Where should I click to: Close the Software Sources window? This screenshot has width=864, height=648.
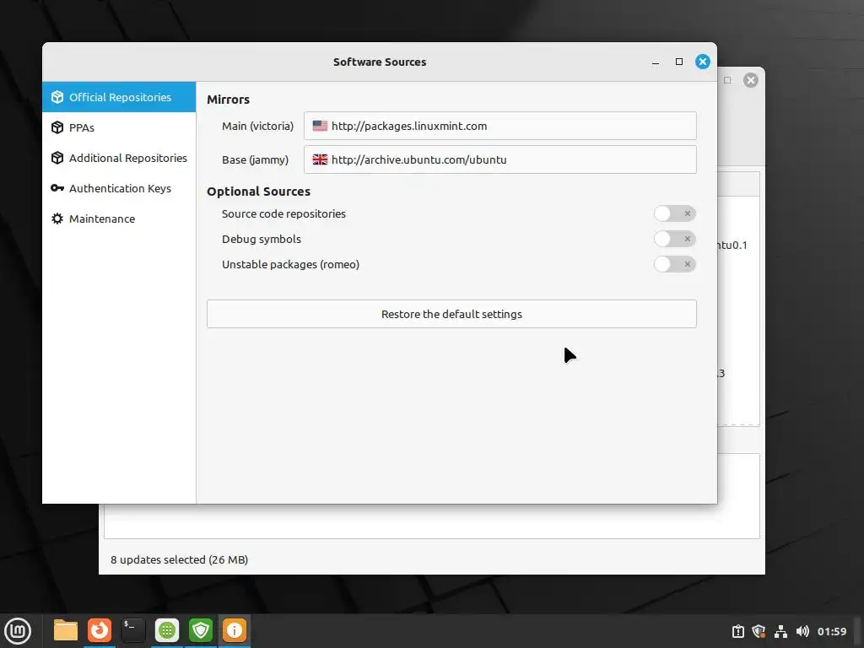pyautogui.click(x=702, y=62)
